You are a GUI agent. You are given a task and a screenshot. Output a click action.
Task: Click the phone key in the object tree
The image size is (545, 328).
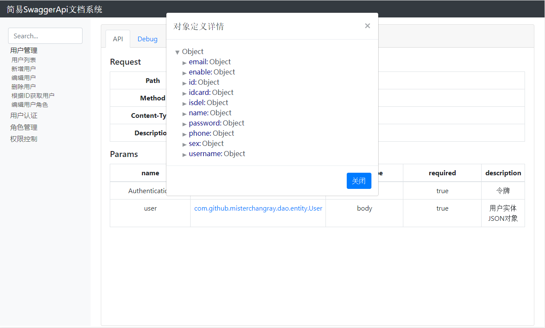pyautogui.click(x=199, y=133)
